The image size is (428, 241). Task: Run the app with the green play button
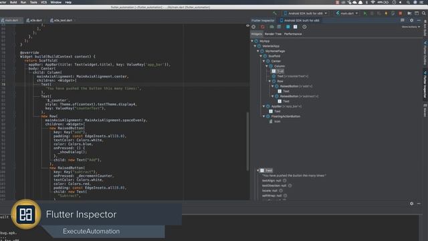pyautogui.click(x=365, y=13)
